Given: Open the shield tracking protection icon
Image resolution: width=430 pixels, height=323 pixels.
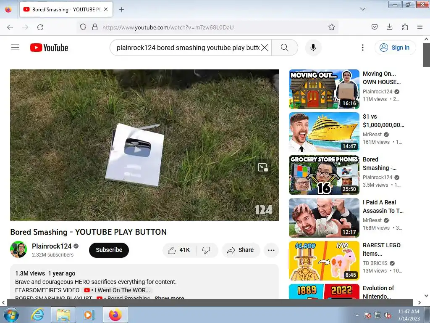Looking at the screenshot, I should click(x=83, y=27).
